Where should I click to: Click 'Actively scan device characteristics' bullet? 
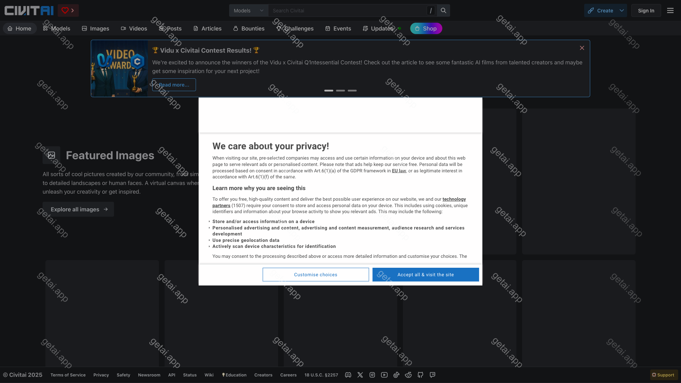[x=274, y=246]
